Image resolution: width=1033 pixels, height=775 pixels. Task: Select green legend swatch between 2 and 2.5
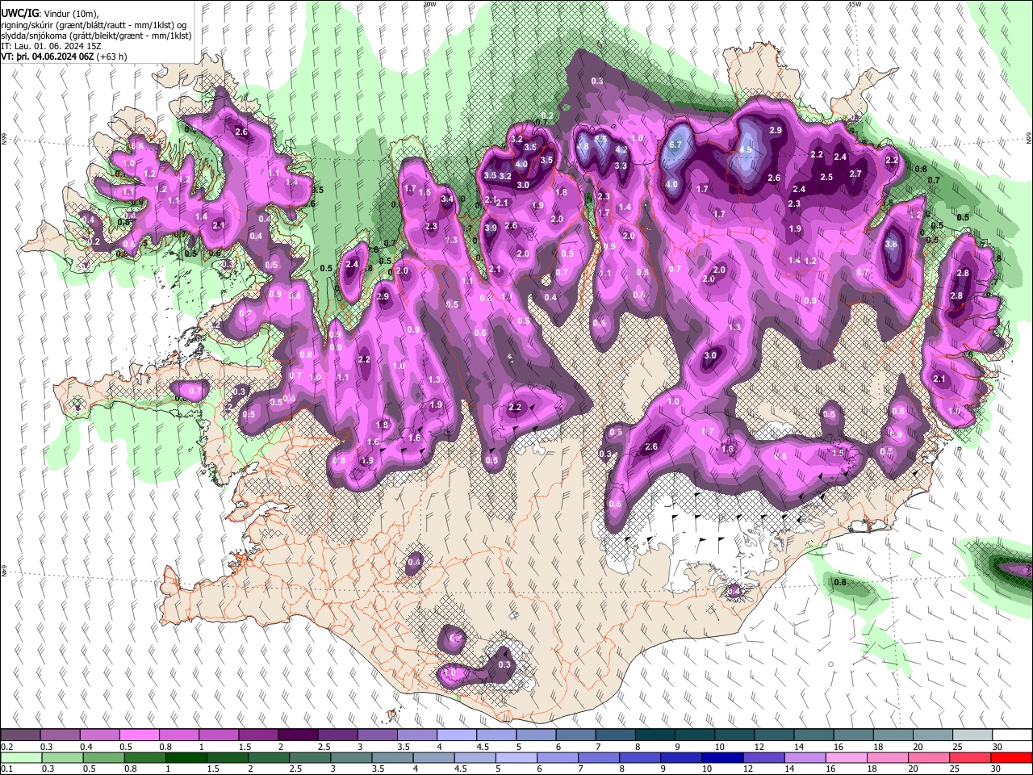(x=269, y=757)
